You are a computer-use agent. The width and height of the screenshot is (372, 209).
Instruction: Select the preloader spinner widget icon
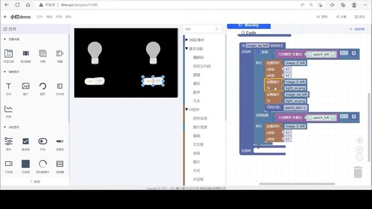(x=42, y=164)
